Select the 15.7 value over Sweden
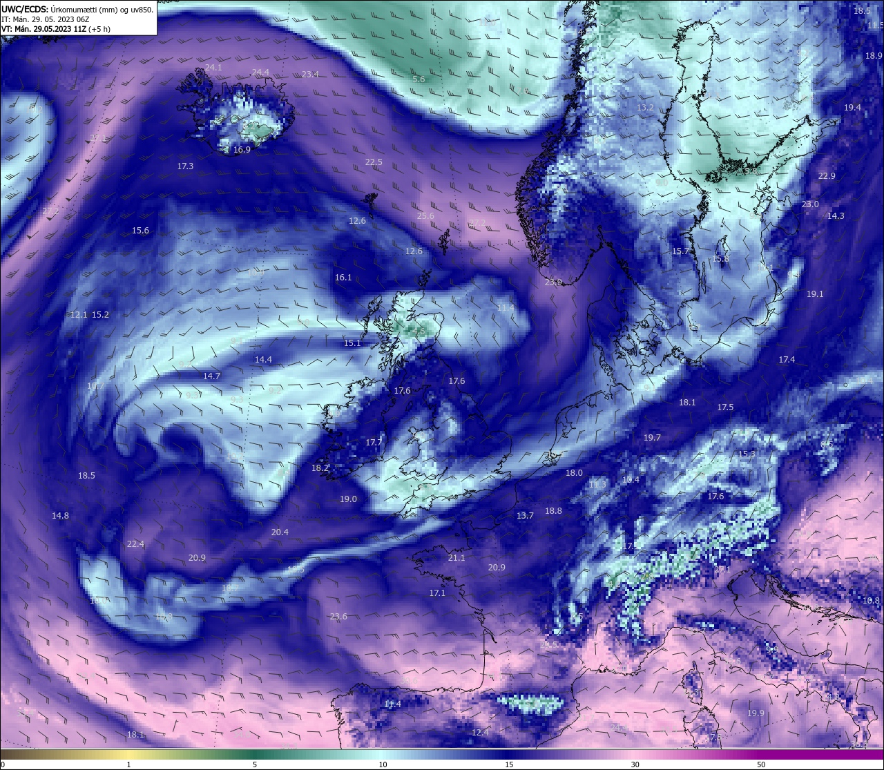The height and width of the screenshot is (770, 884). click(x=680, y=251)
